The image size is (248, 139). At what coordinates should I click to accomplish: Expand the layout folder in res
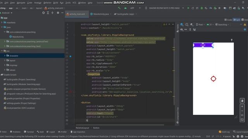[x=5, y=60]
